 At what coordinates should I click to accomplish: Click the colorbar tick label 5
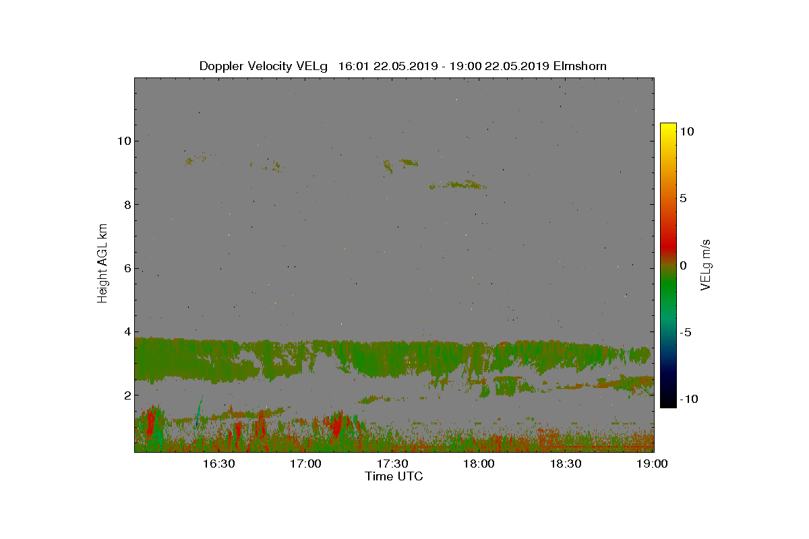683,199
